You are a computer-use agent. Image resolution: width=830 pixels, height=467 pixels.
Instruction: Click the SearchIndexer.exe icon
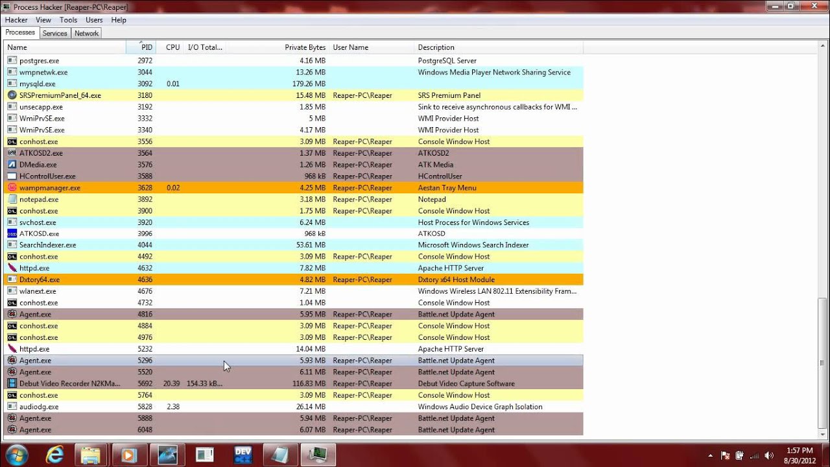pos(12,245)
